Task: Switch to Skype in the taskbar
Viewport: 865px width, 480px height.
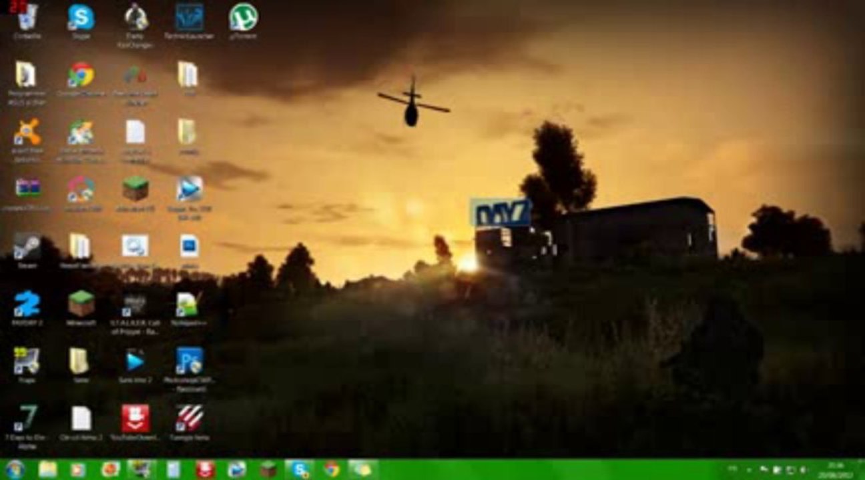Action: 300,469
